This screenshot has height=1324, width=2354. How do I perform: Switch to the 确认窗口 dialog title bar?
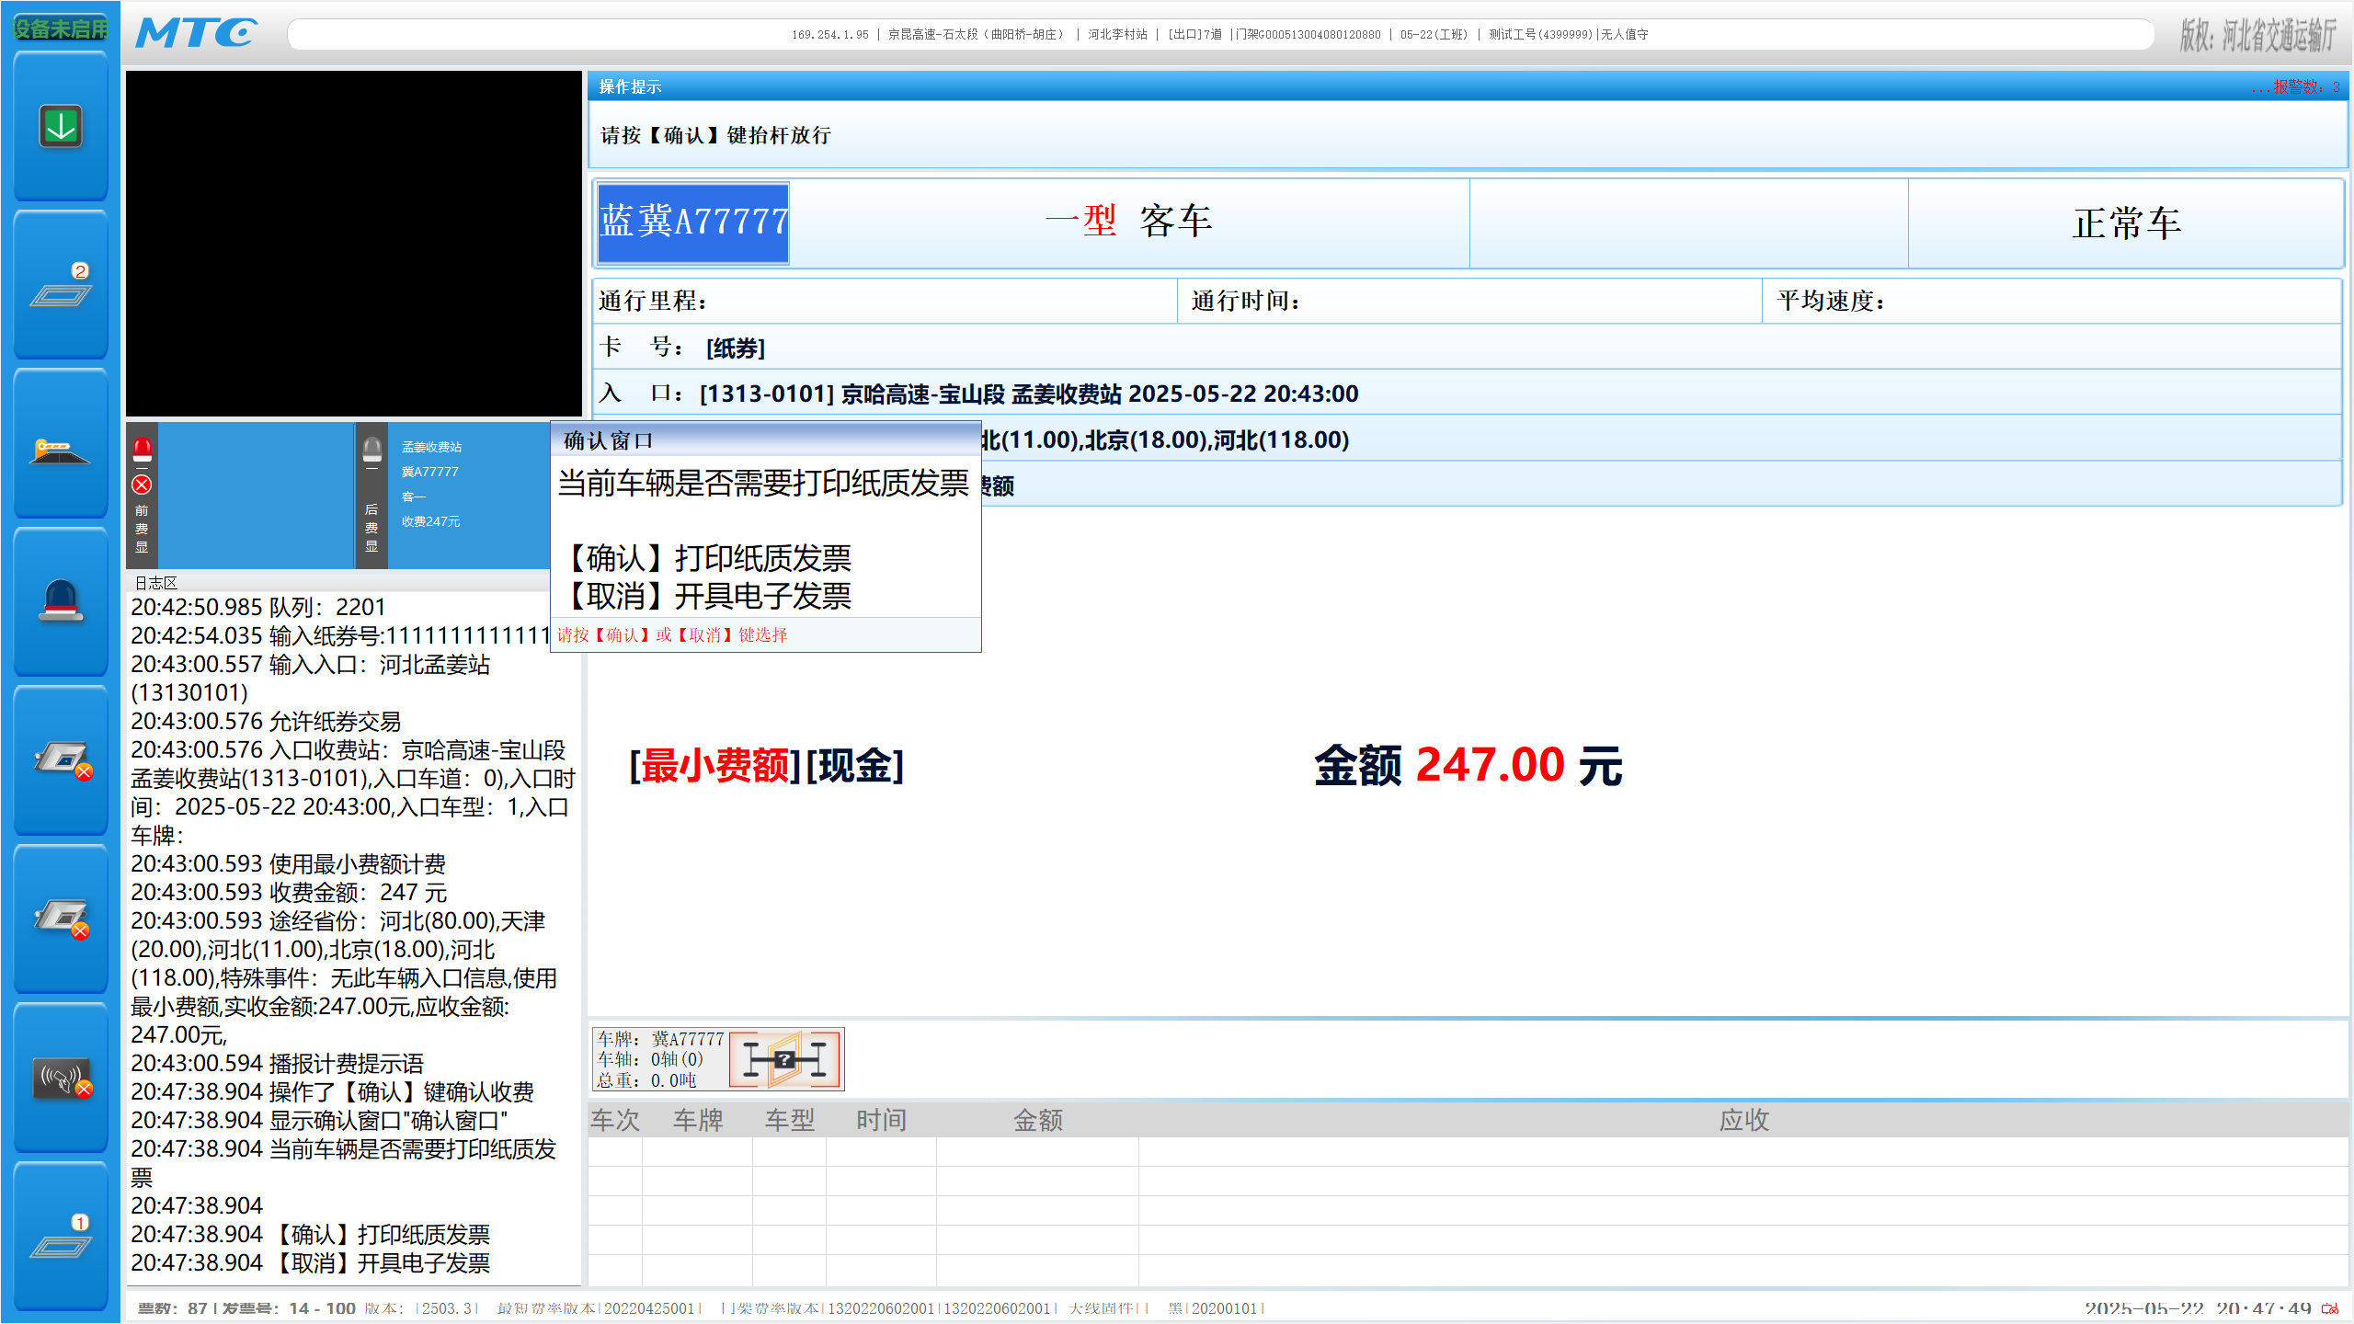pos(607,440)
